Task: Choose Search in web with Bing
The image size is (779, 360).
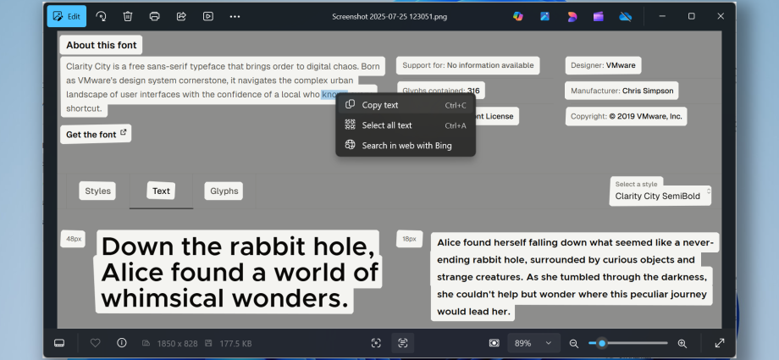Action: (x=406, y=146)
